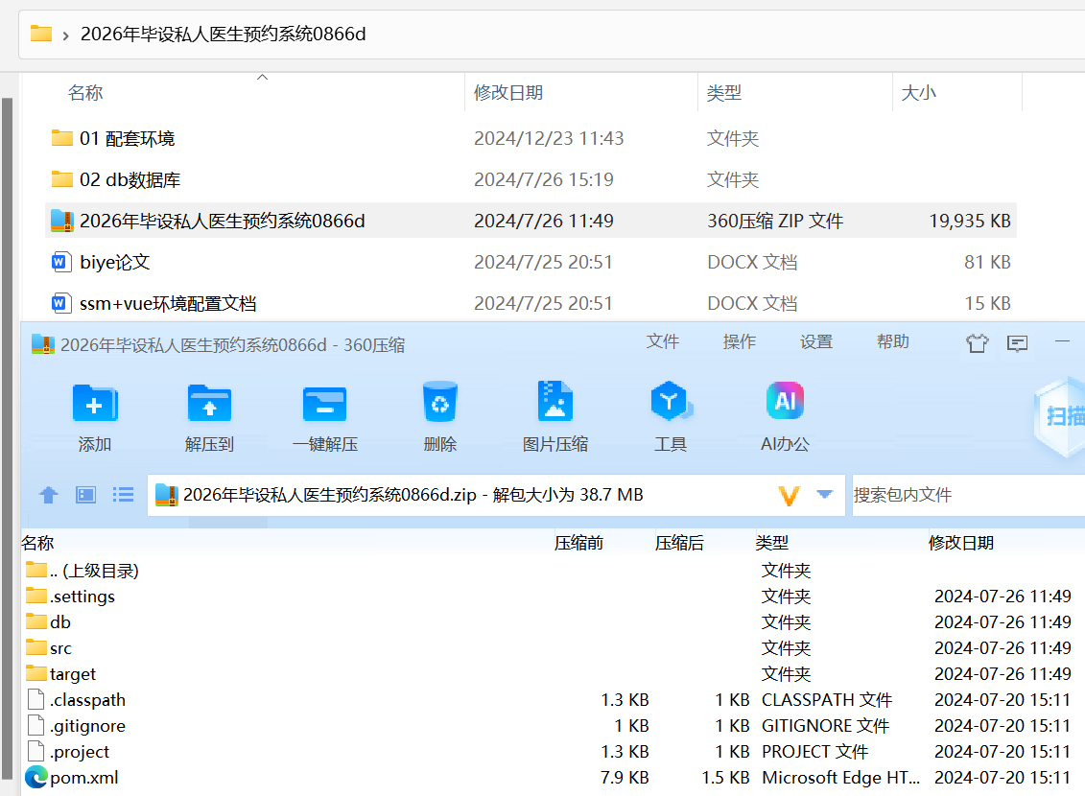Sort archive list by 修改日期 column
Screen dimensions: 1085x796
point(961,543)
